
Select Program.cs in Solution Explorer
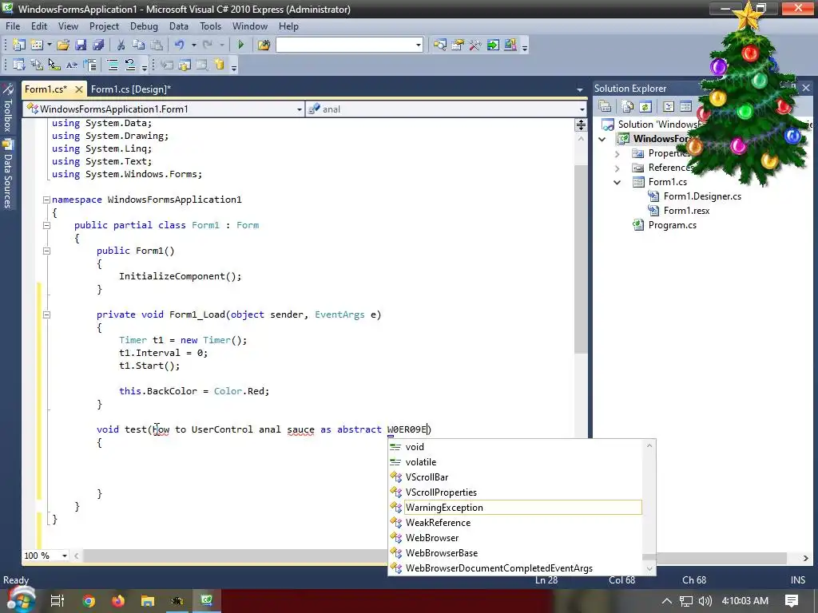click(672, 225)
